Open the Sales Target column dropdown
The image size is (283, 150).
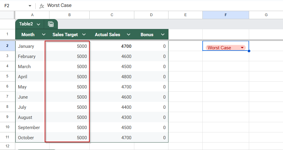point(84,35)
